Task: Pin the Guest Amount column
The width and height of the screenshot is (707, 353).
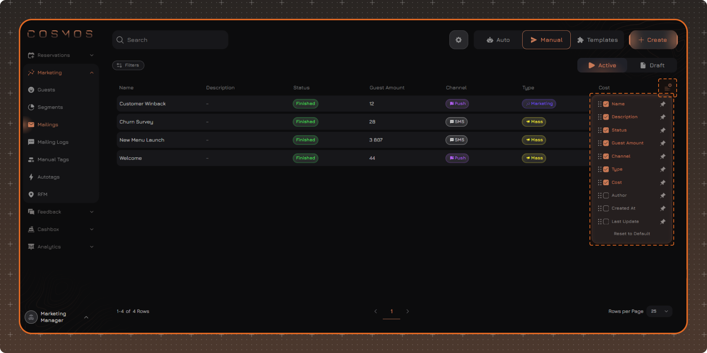Action: coord(663,143)
